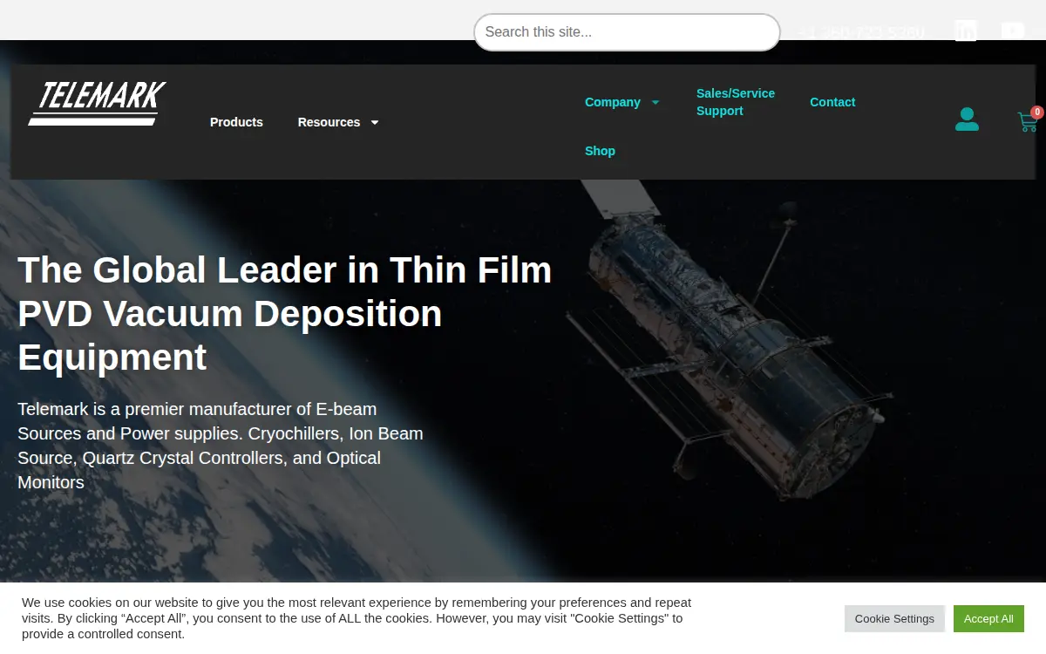Open Telemark's YouTube channel icon
The image size is (1046, 654).
[1013, 31]
